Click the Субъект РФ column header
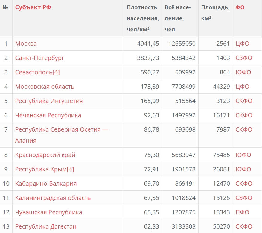The height and width of the screenshot is (233, 262). pos(33,7)
